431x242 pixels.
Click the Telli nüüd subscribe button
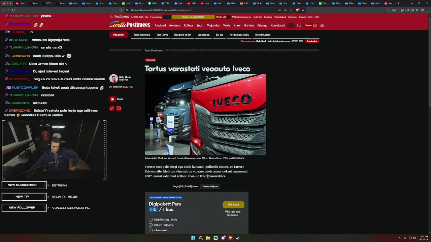233,205
